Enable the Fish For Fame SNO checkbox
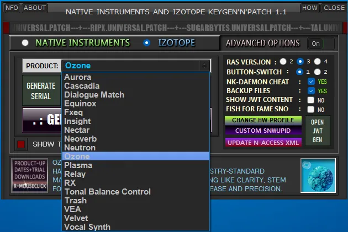348x232 pixels. (x=310, y=109)
